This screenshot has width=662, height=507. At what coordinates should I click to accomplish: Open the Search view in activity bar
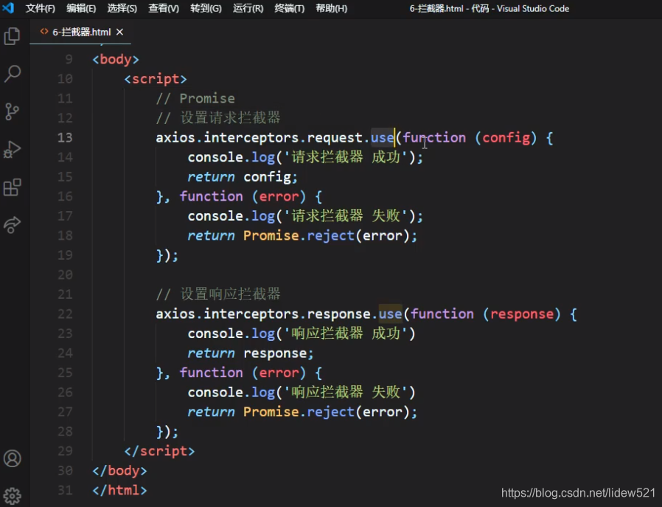point(12,74)
